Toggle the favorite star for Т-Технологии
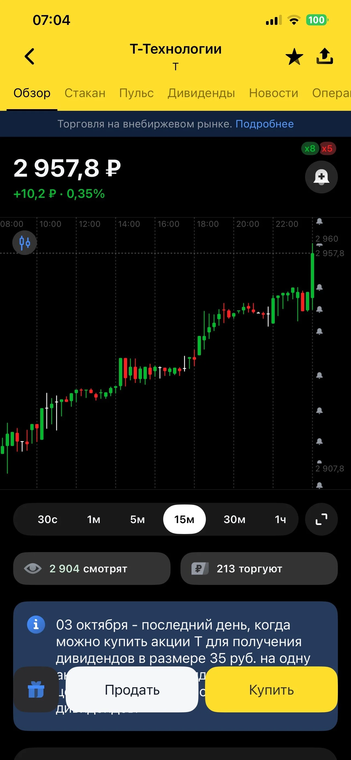351x760 pixels. point(294,56)
